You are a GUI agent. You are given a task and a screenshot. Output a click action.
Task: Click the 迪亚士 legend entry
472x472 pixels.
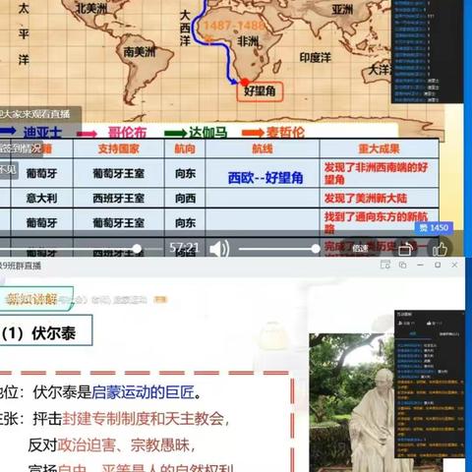[42, 133]
